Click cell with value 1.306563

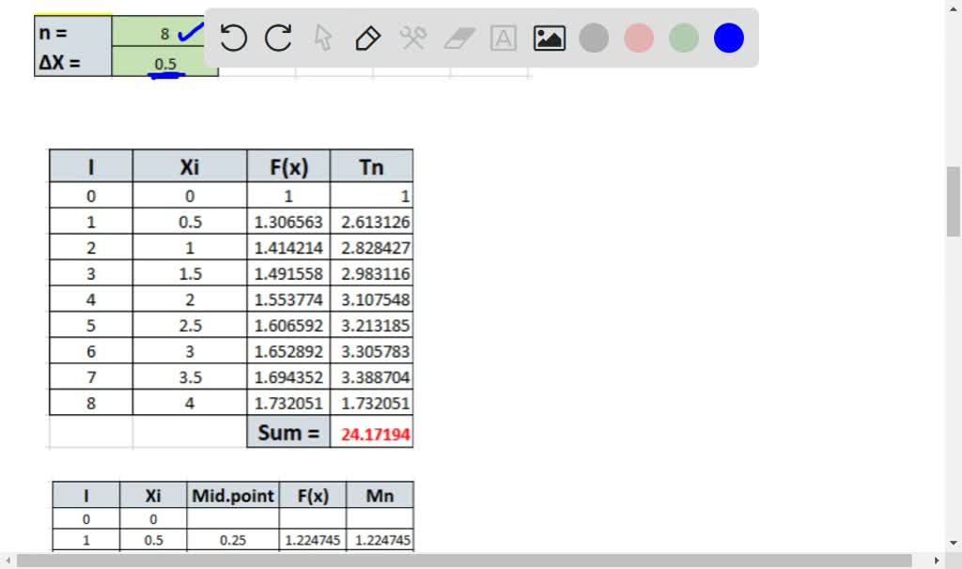(288, 222)
